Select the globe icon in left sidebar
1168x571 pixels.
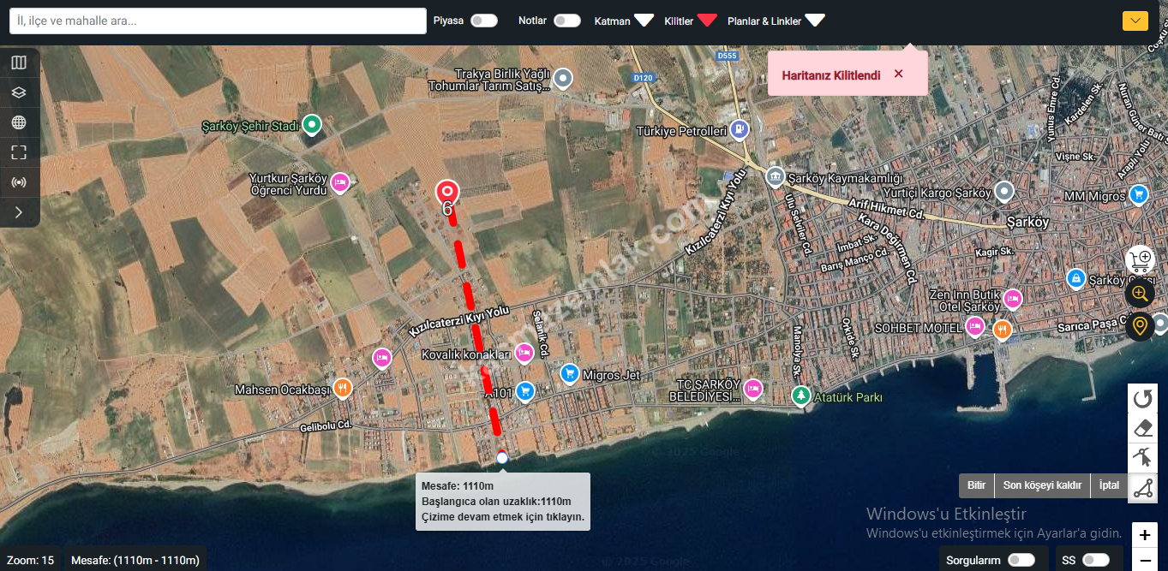[19, 122]
